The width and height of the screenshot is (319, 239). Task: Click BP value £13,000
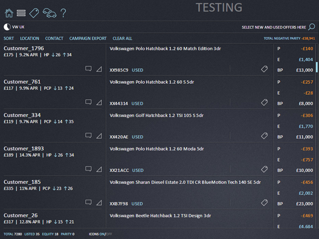305,70
